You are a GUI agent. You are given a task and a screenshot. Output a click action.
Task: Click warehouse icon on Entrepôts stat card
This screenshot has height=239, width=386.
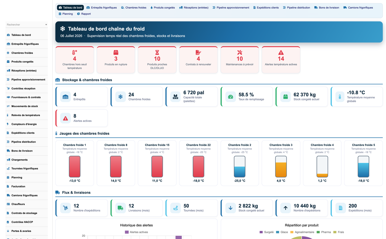tap(66, 97)
